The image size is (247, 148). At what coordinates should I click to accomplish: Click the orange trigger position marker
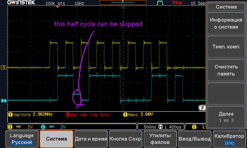click(58, 7)
